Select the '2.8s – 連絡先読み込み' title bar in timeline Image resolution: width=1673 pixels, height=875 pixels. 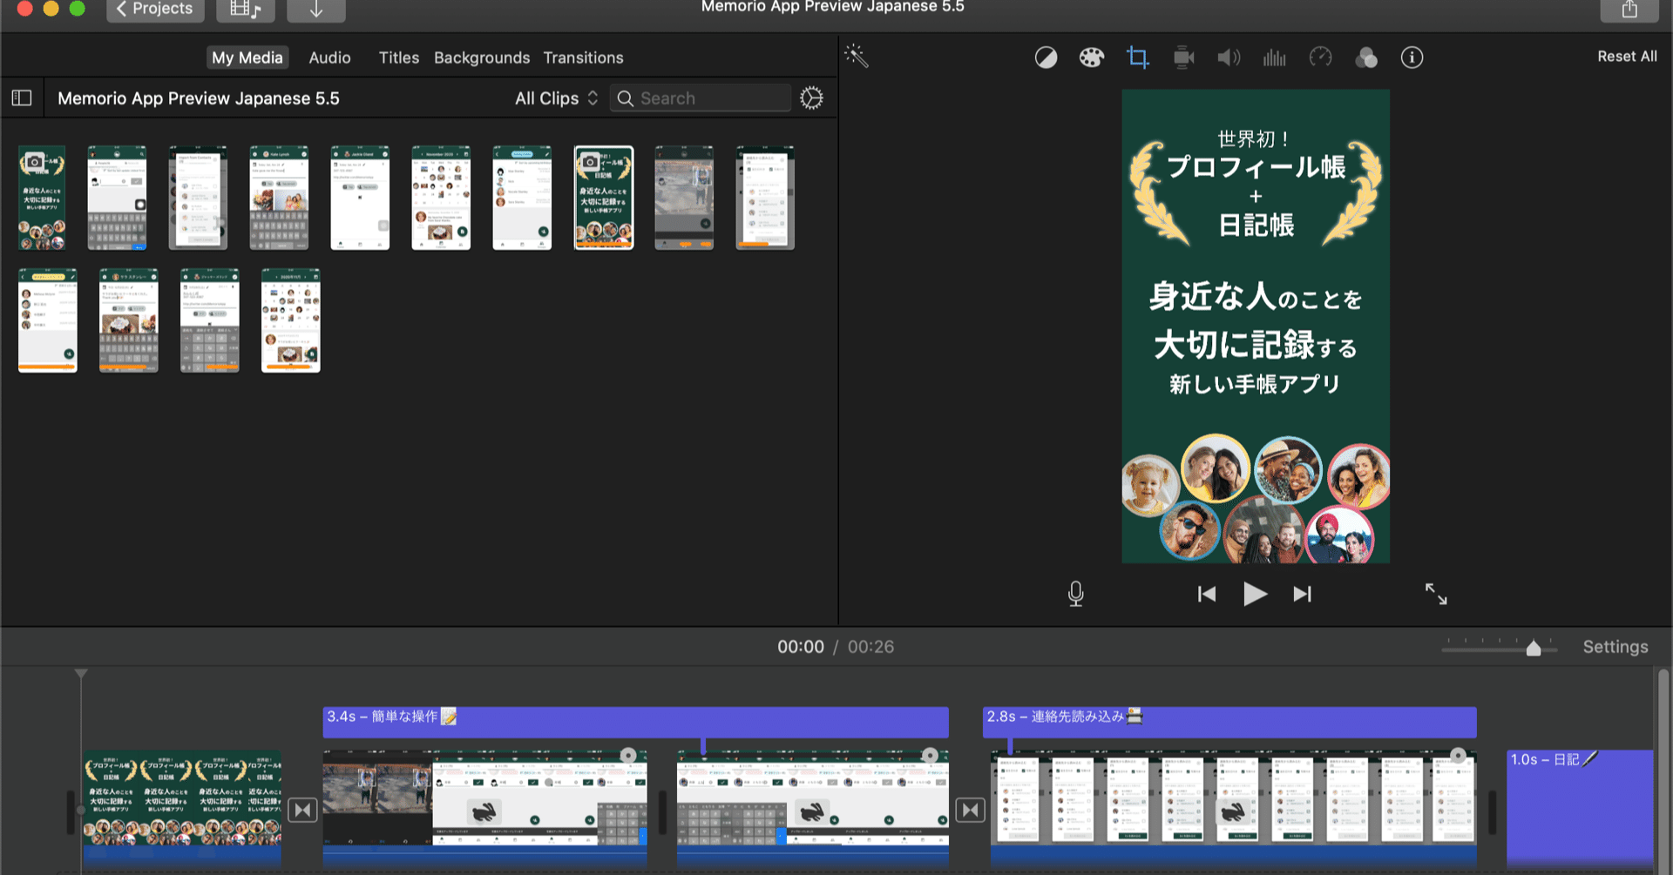pyautogui.click(x=1229, y=722)
